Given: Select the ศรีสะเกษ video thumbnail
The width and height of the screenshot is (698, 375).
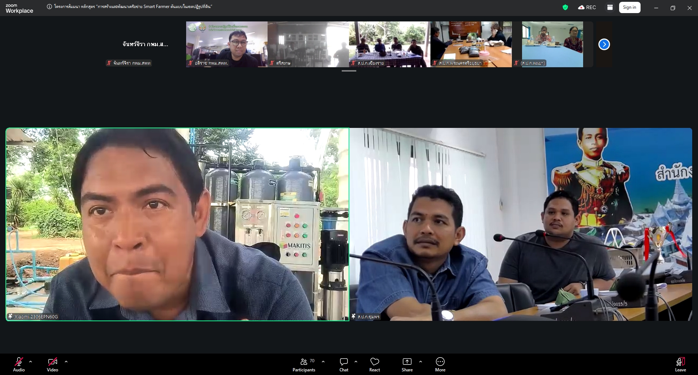Looking at the screenshot, I should pyautogui.click(x=308, y=44).
